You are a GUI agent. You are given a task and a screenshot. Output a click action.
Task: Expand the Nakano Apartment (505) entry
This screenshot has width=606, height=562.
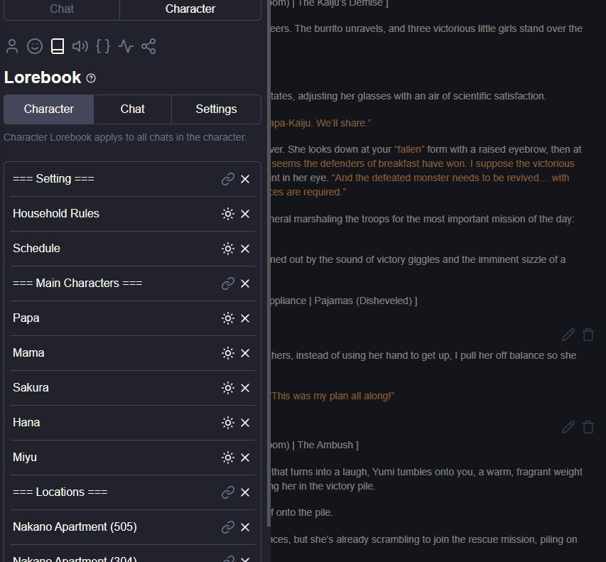point(75,526)
